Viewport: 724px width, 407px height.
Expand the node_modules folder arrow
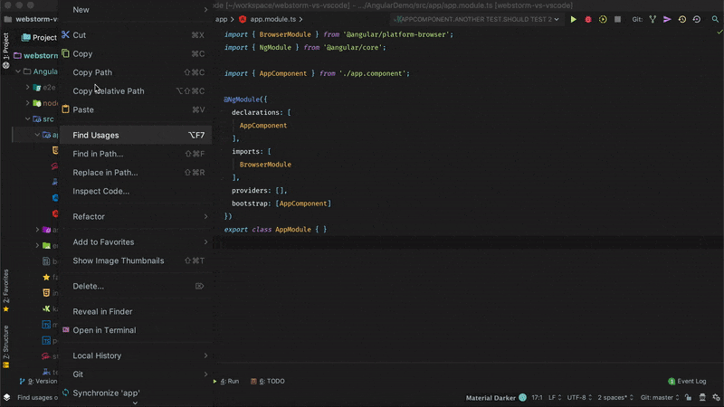click(x=28, y=103)
